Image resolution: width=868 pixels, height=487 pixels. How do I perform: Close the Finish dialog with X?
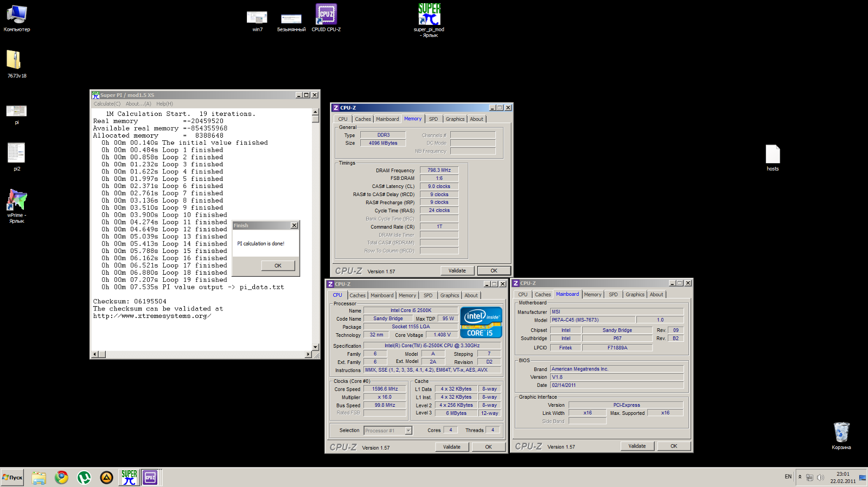click(x=294, y=225)
